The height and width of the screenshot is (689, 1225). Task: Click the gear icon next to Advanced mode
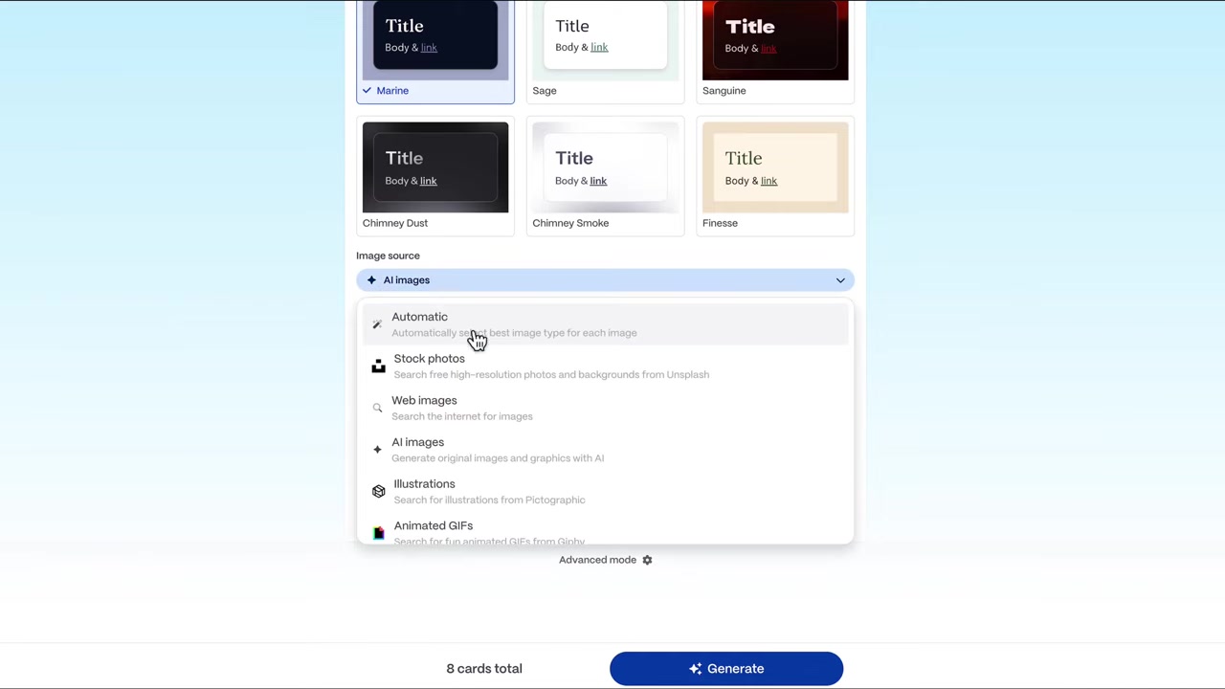coord(647,560)
